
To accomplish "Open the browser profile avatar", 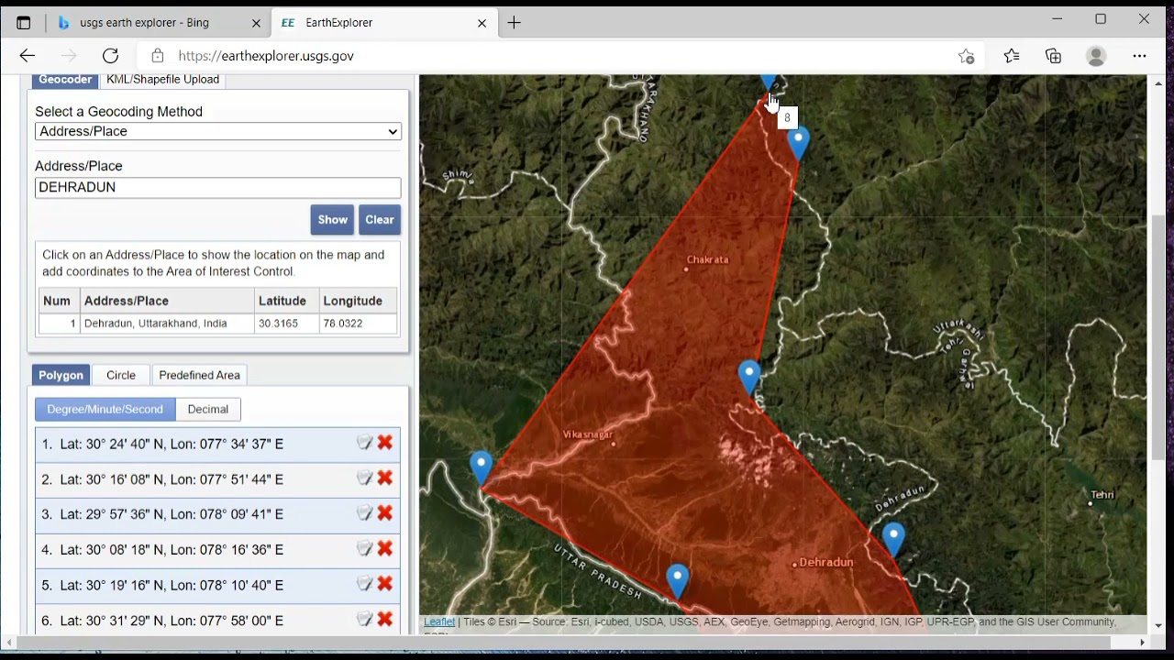I will point(1096,56).
